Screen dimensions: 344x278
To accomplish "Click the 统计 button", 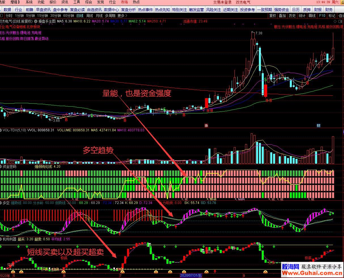I will point(302,16).
